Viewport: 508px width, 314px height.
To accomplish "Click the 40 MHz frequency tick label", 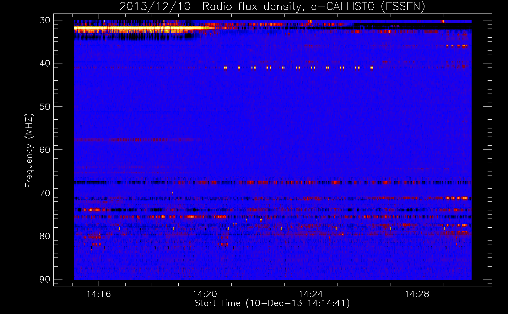I will pos(45,63).
